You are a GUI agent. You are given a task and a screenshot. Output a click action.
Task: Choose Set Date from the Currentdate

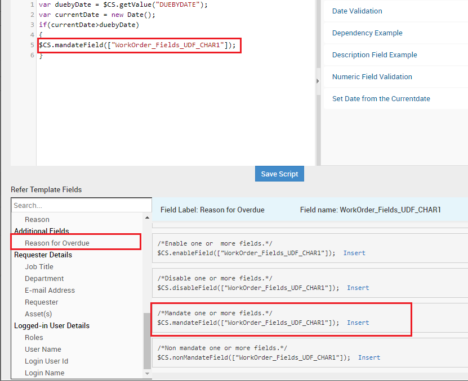pyautogui.click(x=381, y=99)
